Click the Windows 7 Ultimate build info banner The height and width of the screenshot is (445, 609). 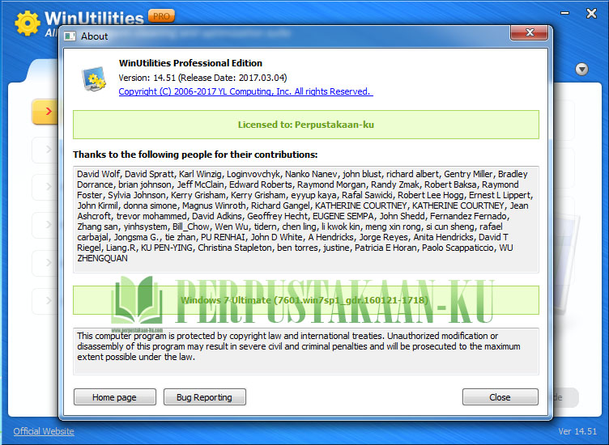[x=306, y=300]
